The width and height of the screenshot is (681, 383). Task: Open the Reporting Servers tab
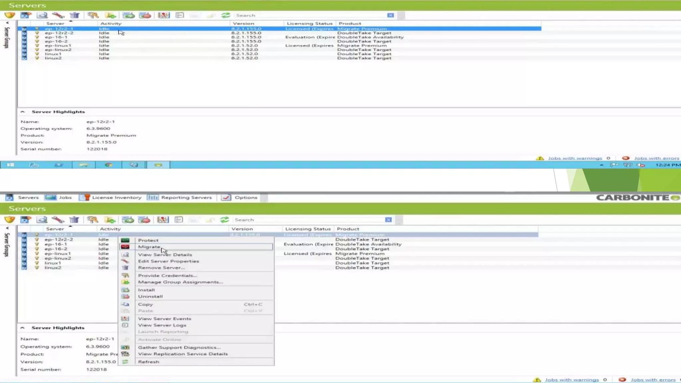[x=186, y=197]
